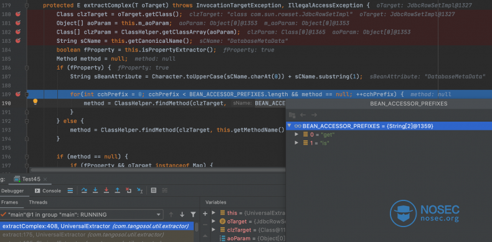Click the Step Into blue arrow

click(x=95, y=190)
